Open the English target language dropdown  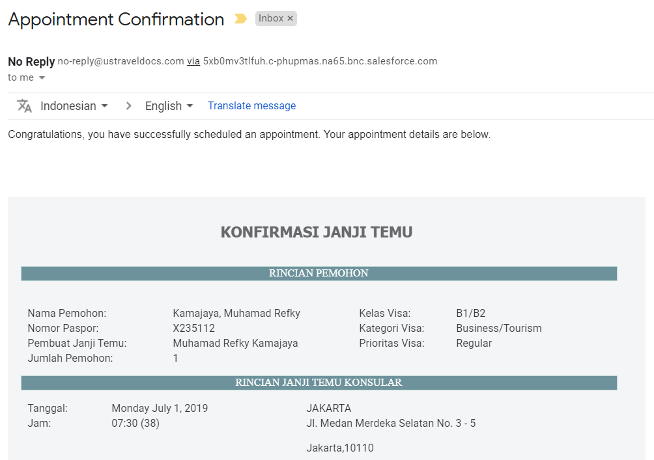click(x=169, y=106)
